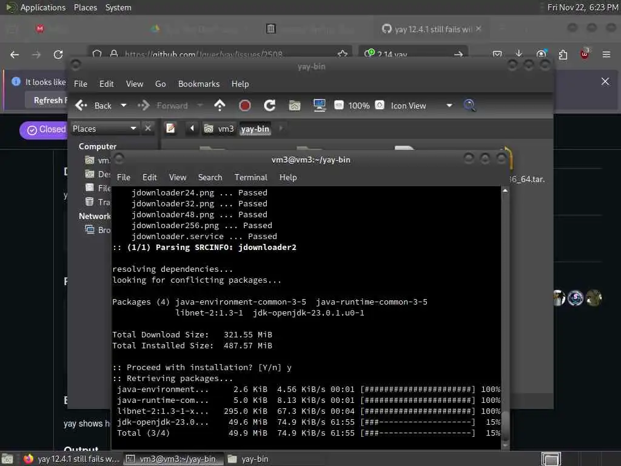Viewport: 621px width, 466px height.
Task: Select the vm3 home entry in sidebar
Action: tap(98, 160)
